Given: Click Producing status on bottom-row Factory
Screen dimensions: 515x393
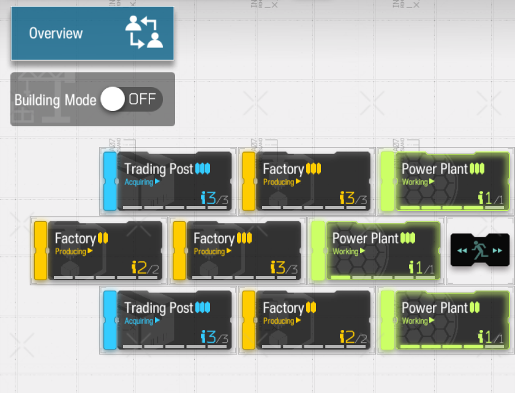Looking at the screenshot, I should [282, 321].
